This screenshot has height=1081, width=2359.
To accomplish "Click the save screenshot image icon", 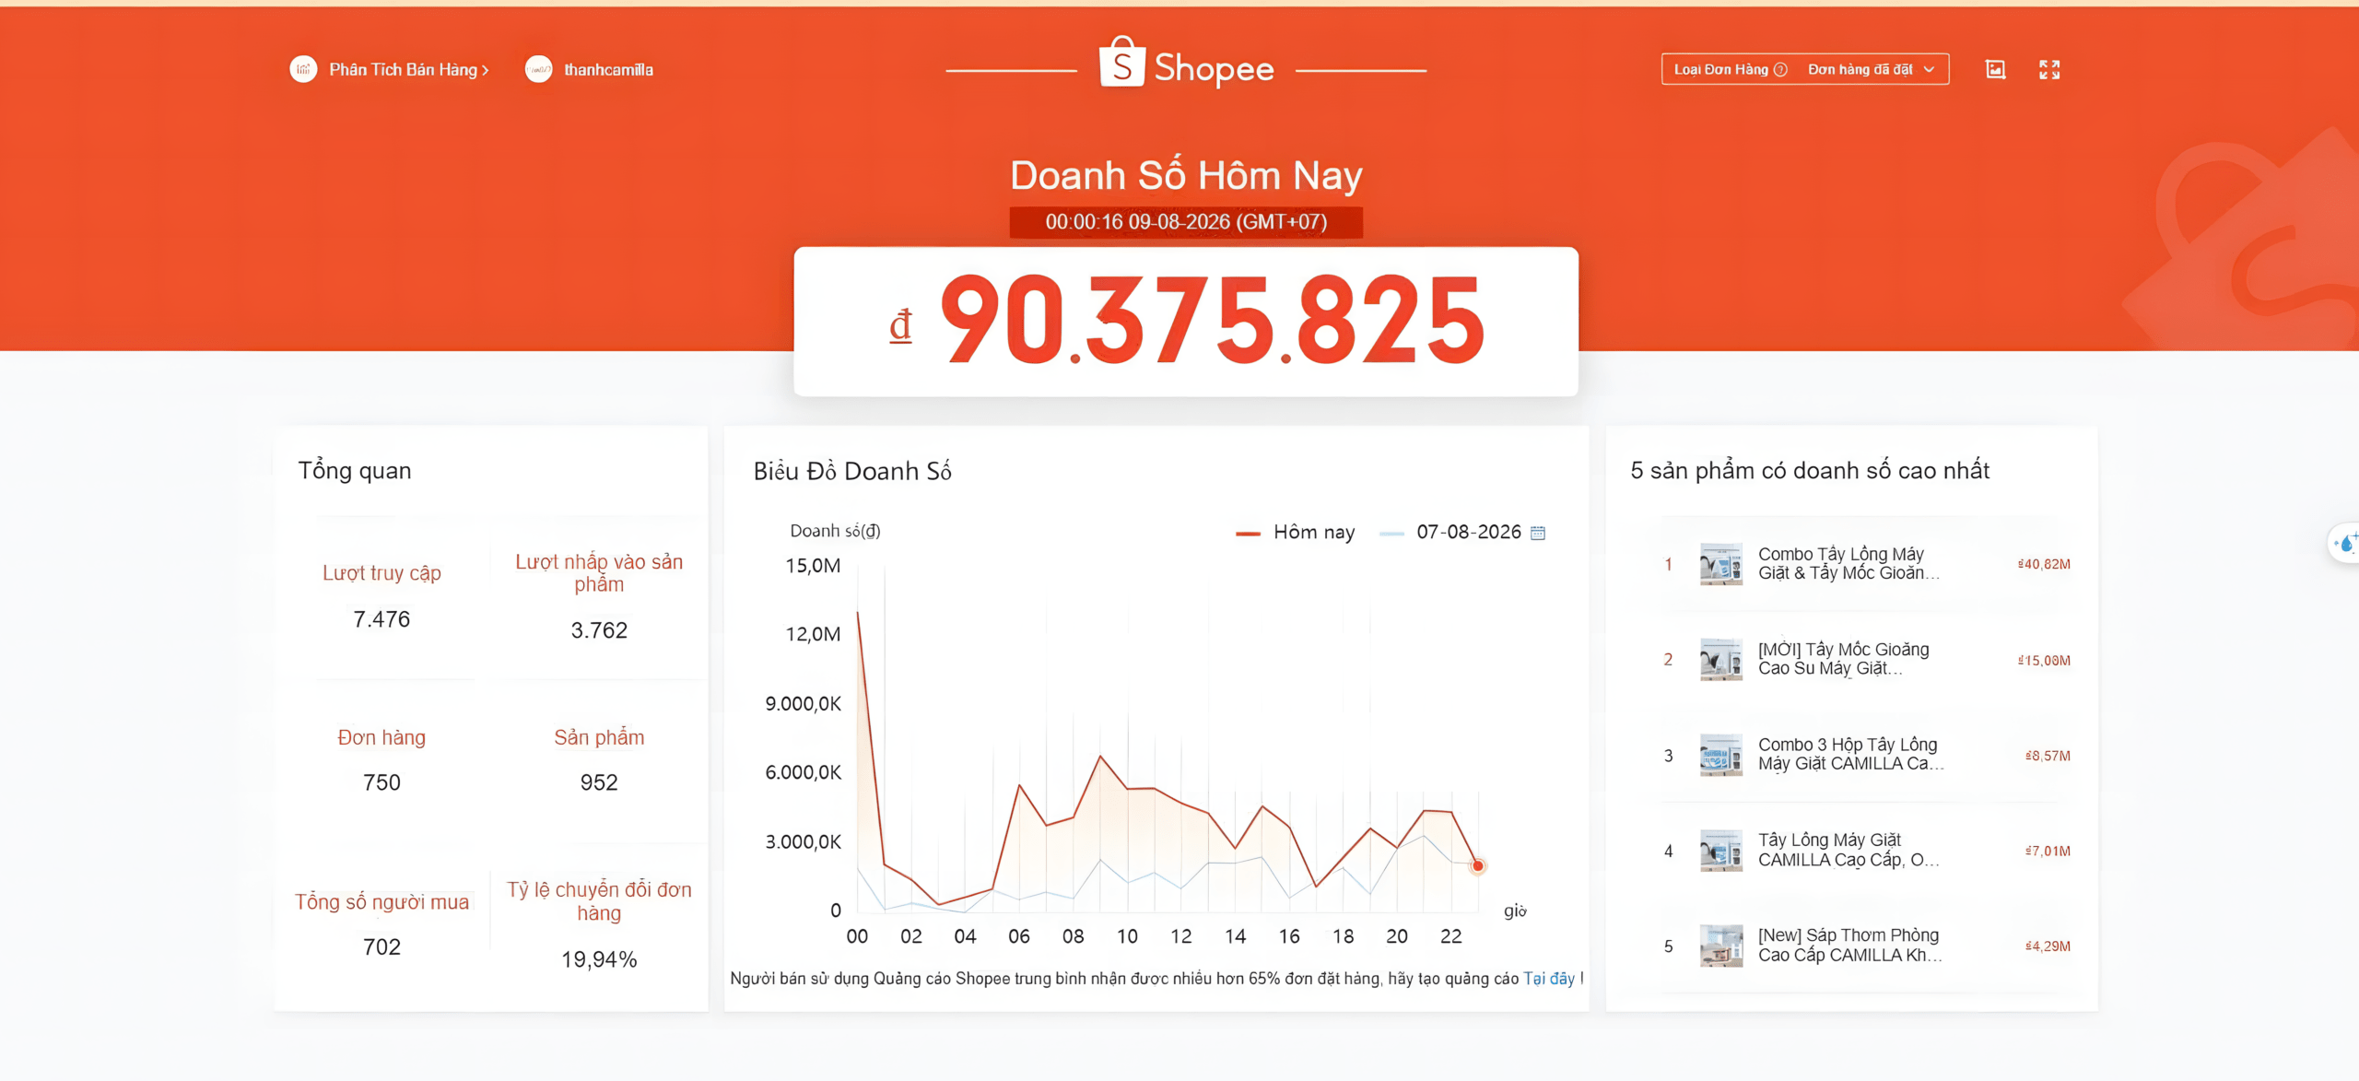I will click(x=1995, y=69).
